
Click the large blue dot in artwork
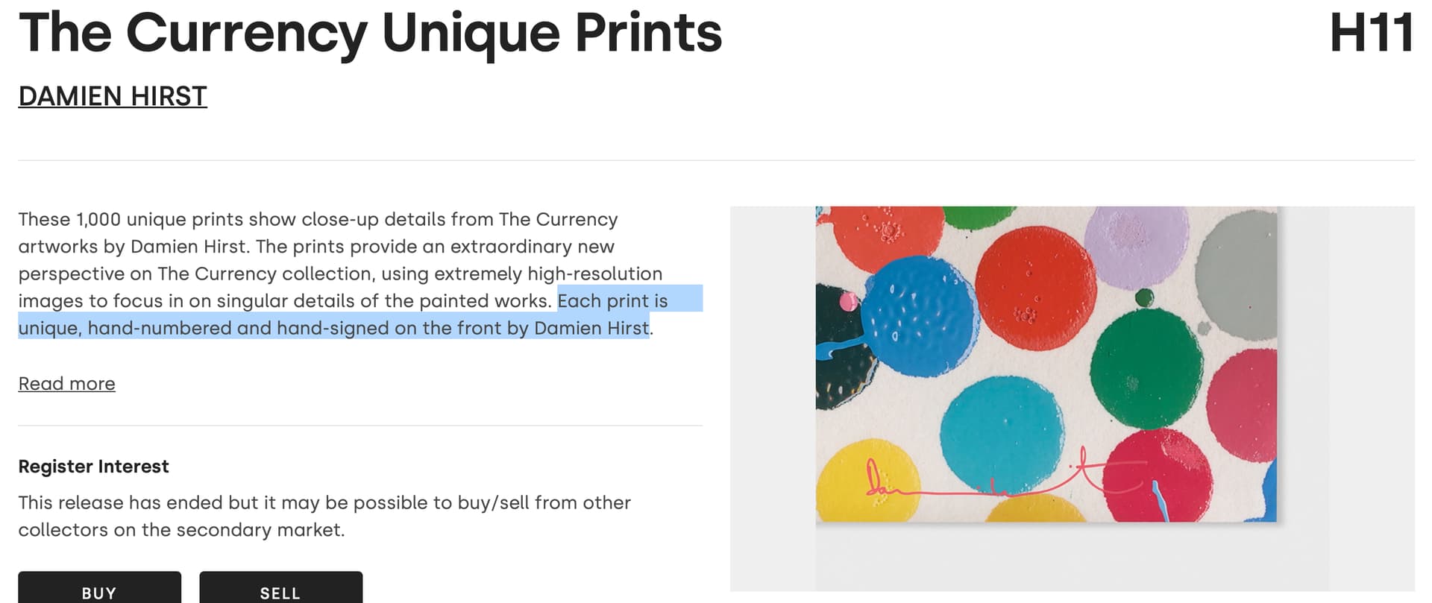(920, 315)
